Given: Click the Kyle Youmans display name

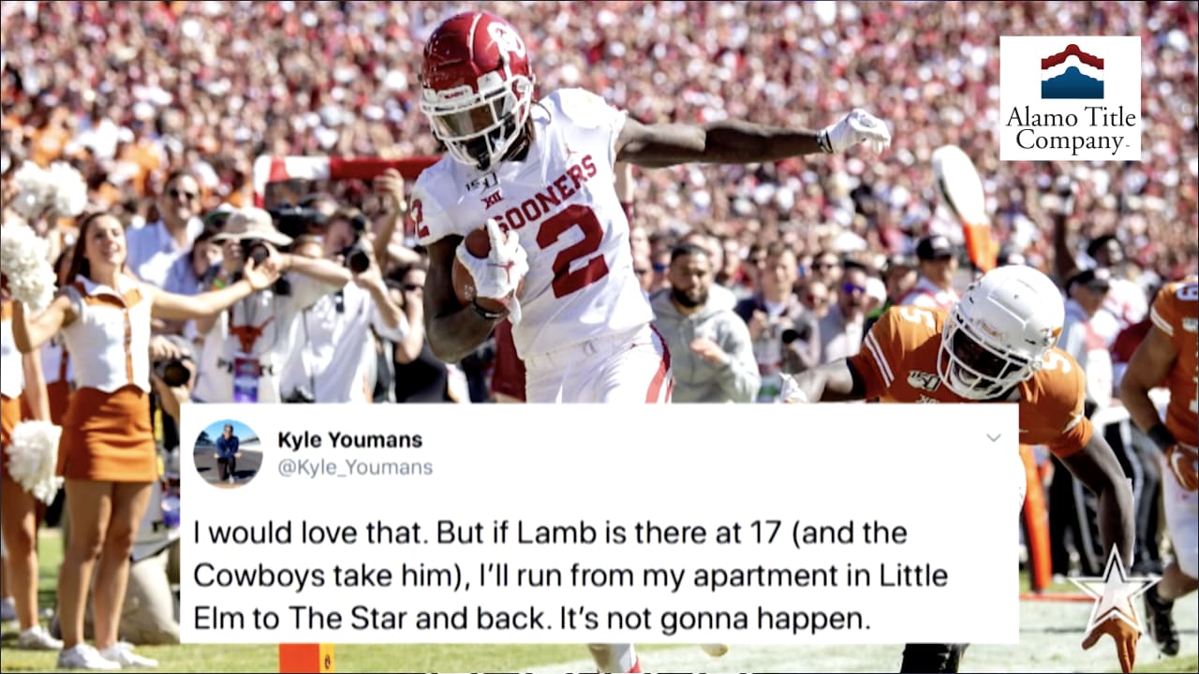Looking at the screenshot, I should click(349, 440).
